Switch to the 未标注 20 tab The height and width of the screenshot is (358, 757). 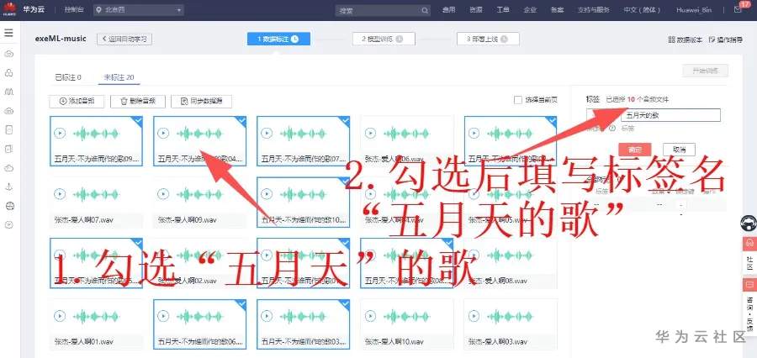[119, 77]
